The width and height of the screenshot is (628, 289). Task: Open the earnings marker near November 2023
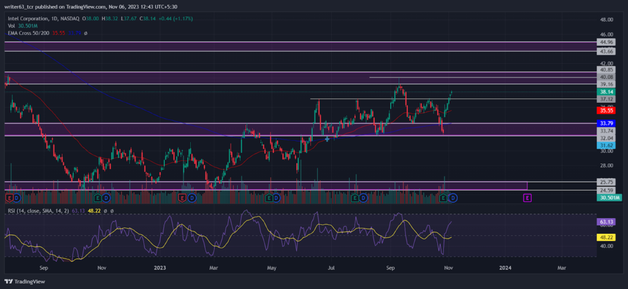pos(443,198)
